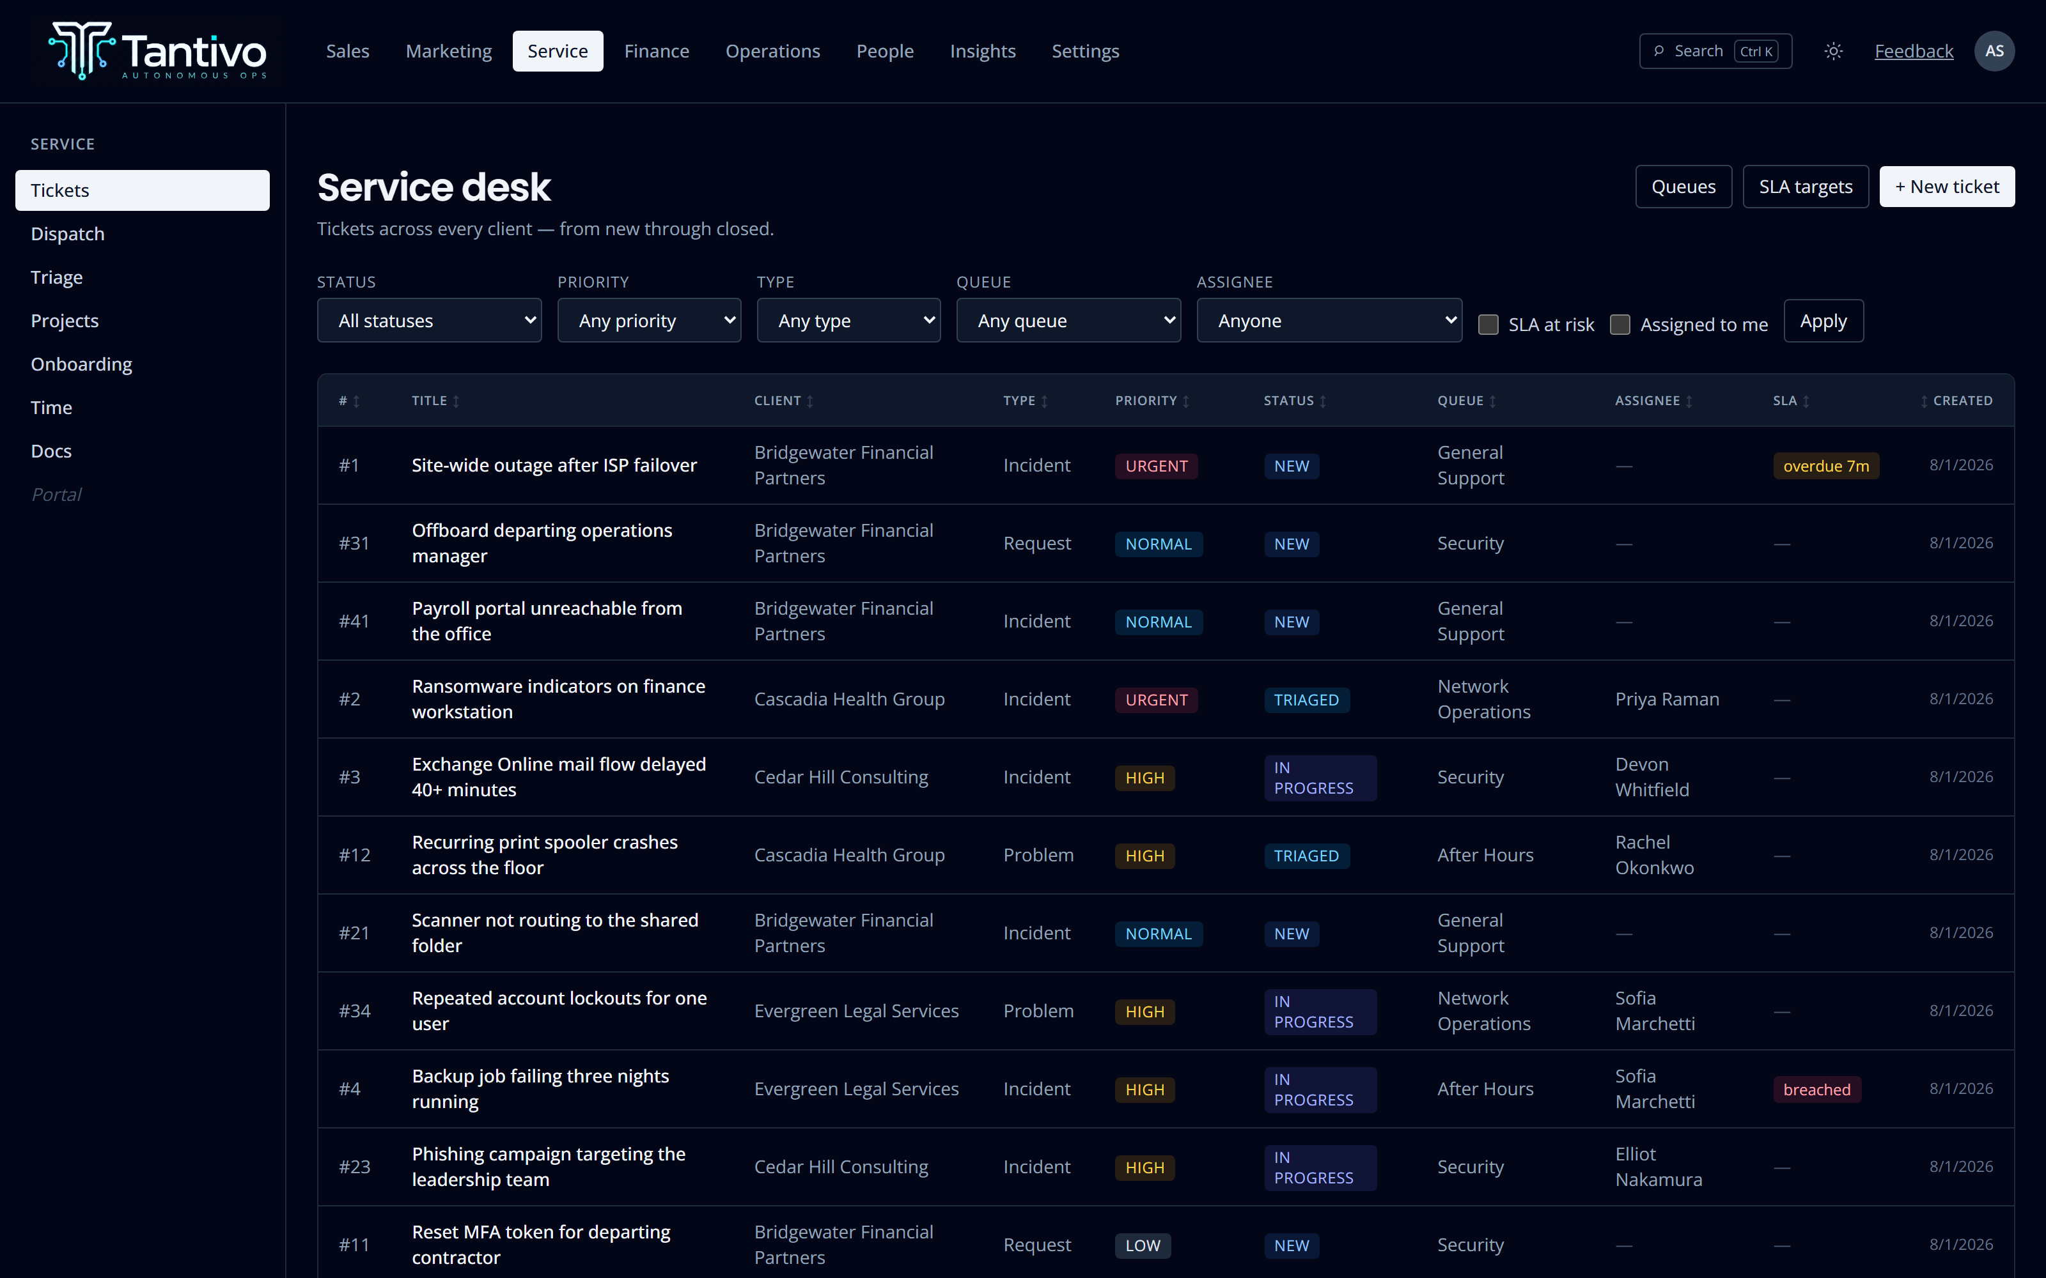Open Time in the sidebar

[x=142, y=408]
